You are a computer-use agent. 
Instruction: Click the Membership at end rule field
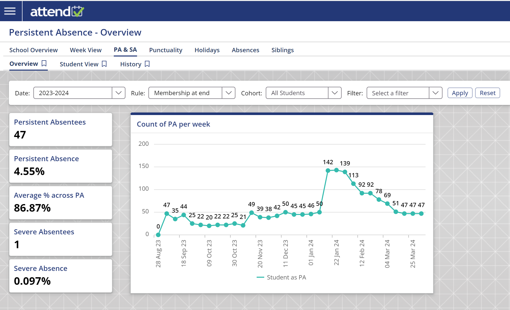(185, 93)
